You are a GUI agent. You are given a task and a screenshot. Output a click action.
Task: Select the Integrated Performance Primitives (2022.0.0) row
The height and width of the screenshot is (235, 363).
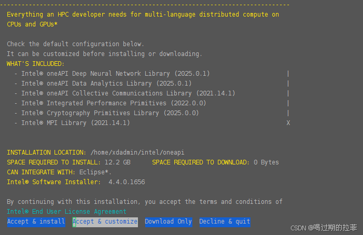click(x=110, y=103)
